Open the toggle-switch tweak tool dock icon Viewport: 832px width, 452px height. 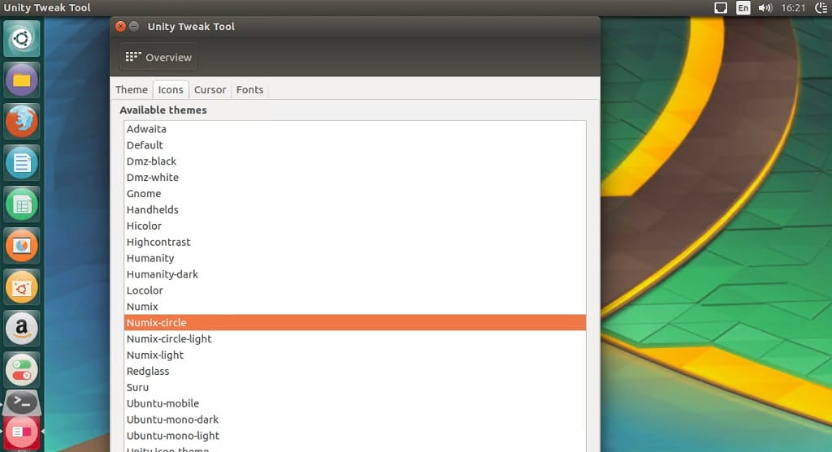coord(22,370)
